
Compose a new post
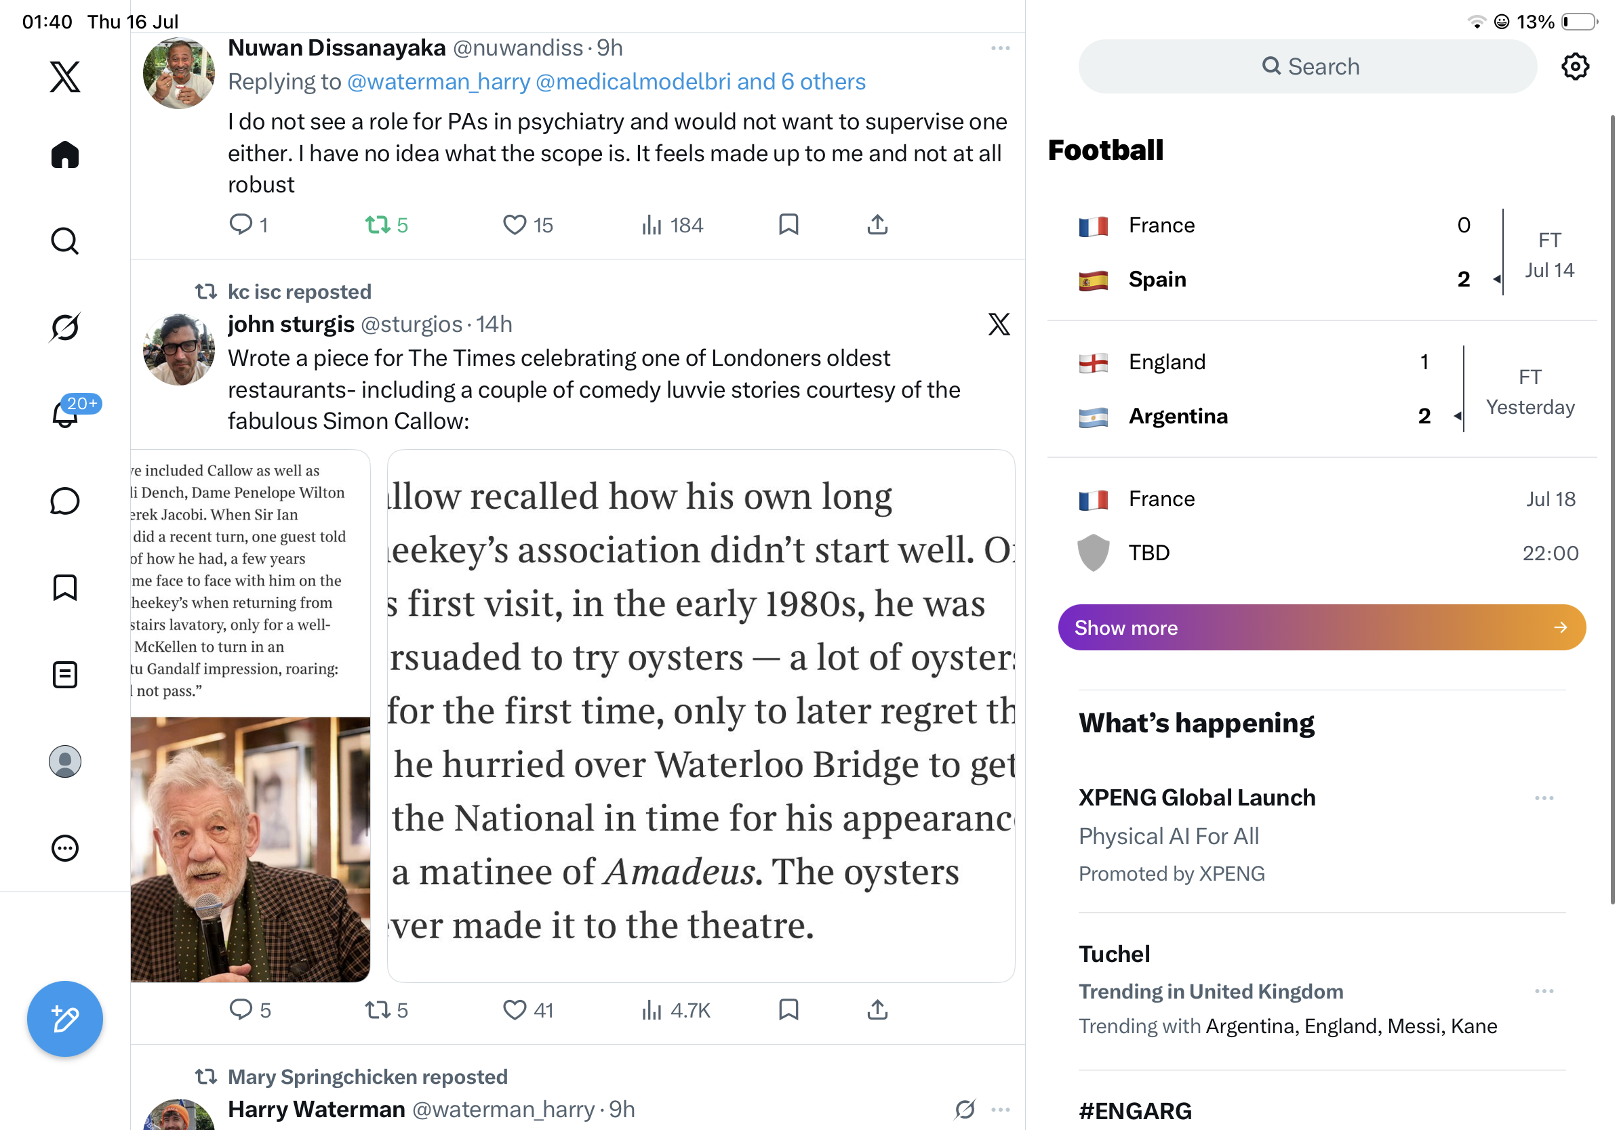click(65, 1019)
